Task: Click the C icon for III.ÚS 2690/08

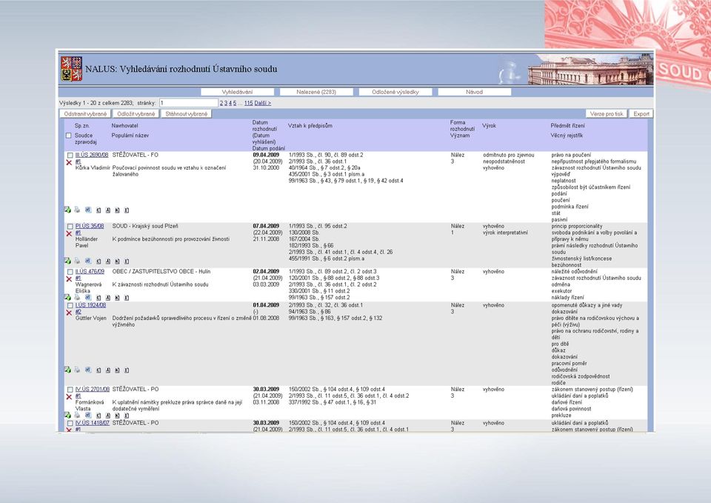Action: (x=99, y=210)
